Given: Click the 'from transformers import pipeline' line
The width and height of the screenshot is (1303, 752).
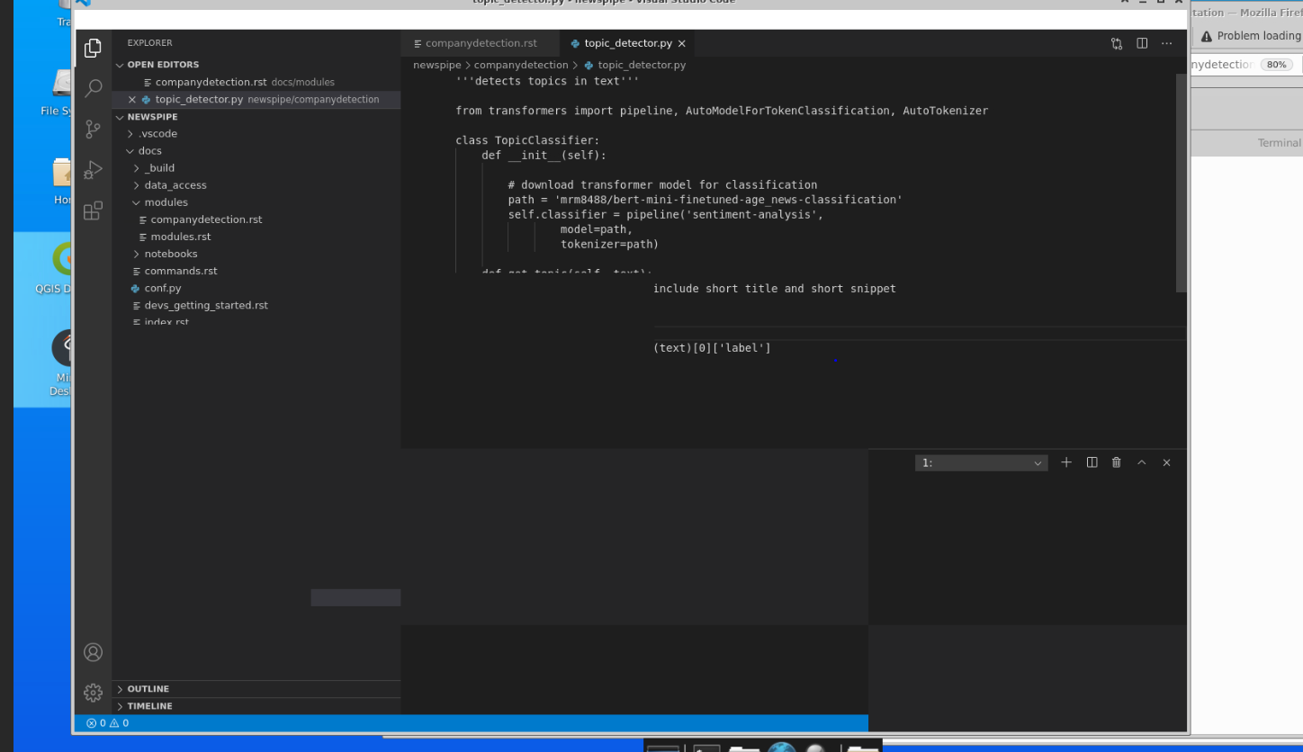Looking at the screenshot, I should (722, 111).
